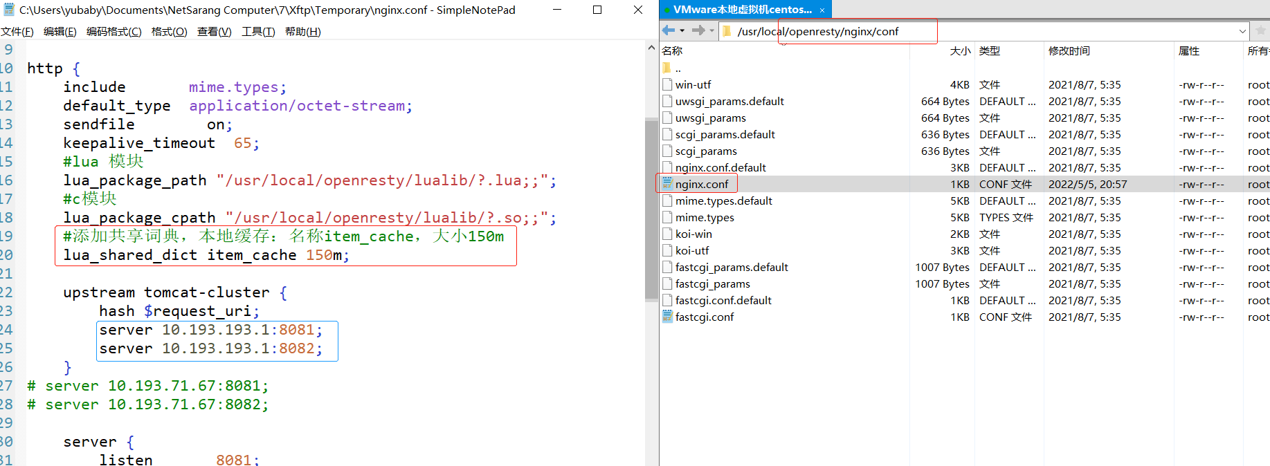Image resolution: width=1270 pixels, height=466 pixels.
Task: Select the fastcgi.conf file icon
Action: tap(667, 317)
